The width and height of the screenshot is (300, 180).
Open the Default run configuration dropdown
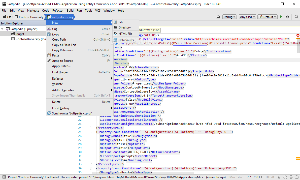click(268, 17)
